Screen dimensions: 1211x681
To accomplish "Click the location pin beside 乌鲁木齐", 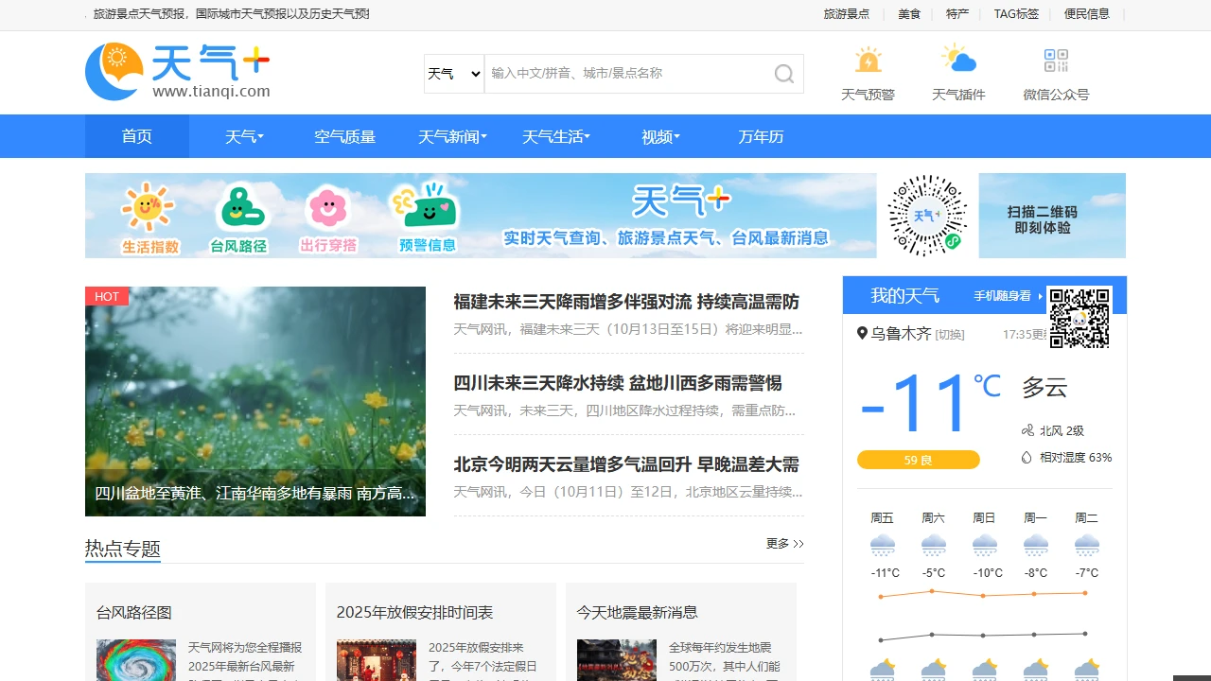I will (x=861, y=333).
